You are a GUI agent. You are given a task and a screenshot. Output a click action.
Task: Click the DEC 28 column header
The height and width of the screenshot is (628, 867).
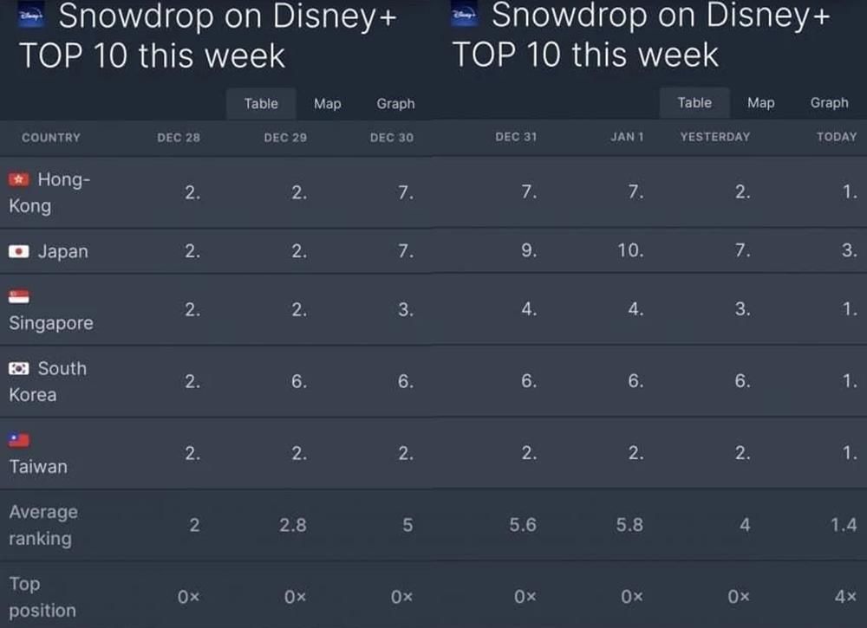(179, 138)
